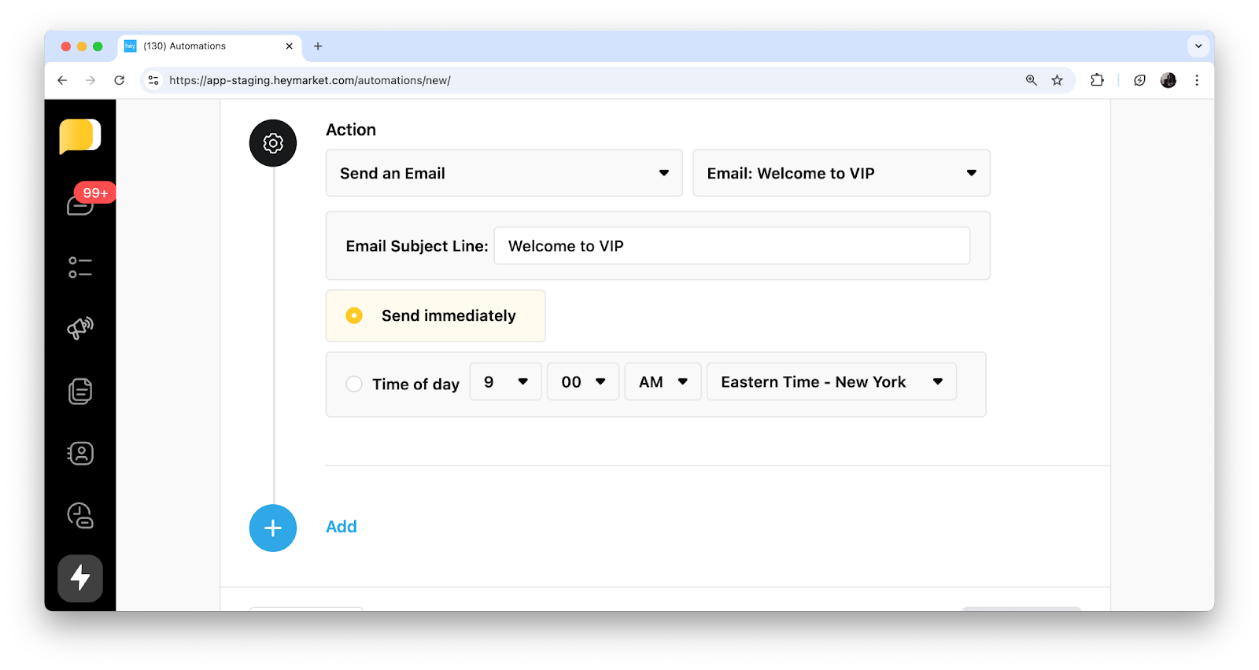Screen dimensions: 1259x670
Task: Open the Send an Email action dropdown
Action: coord(504,173)
